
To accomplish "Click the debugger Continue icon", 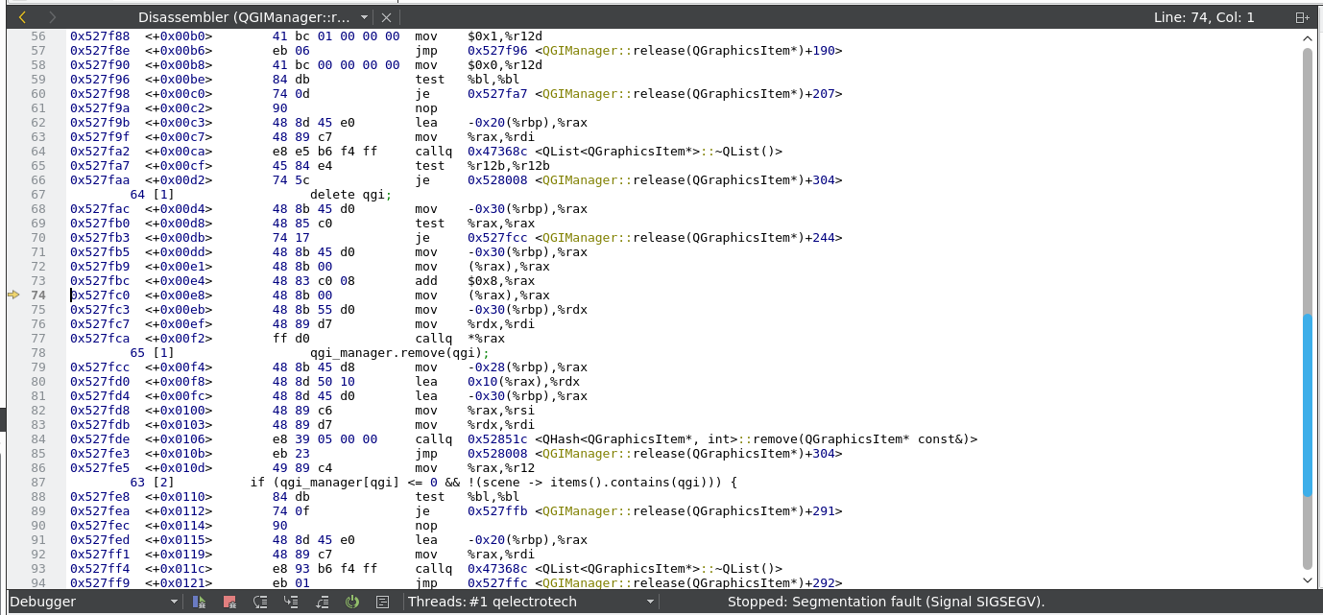I will (x=199, y=602).
